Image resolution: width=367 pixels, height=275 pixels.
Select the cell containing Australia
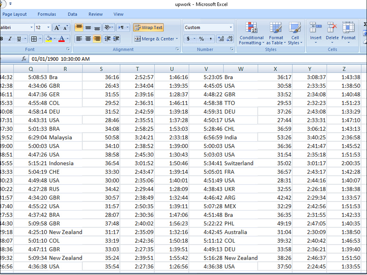pos(241,232)
